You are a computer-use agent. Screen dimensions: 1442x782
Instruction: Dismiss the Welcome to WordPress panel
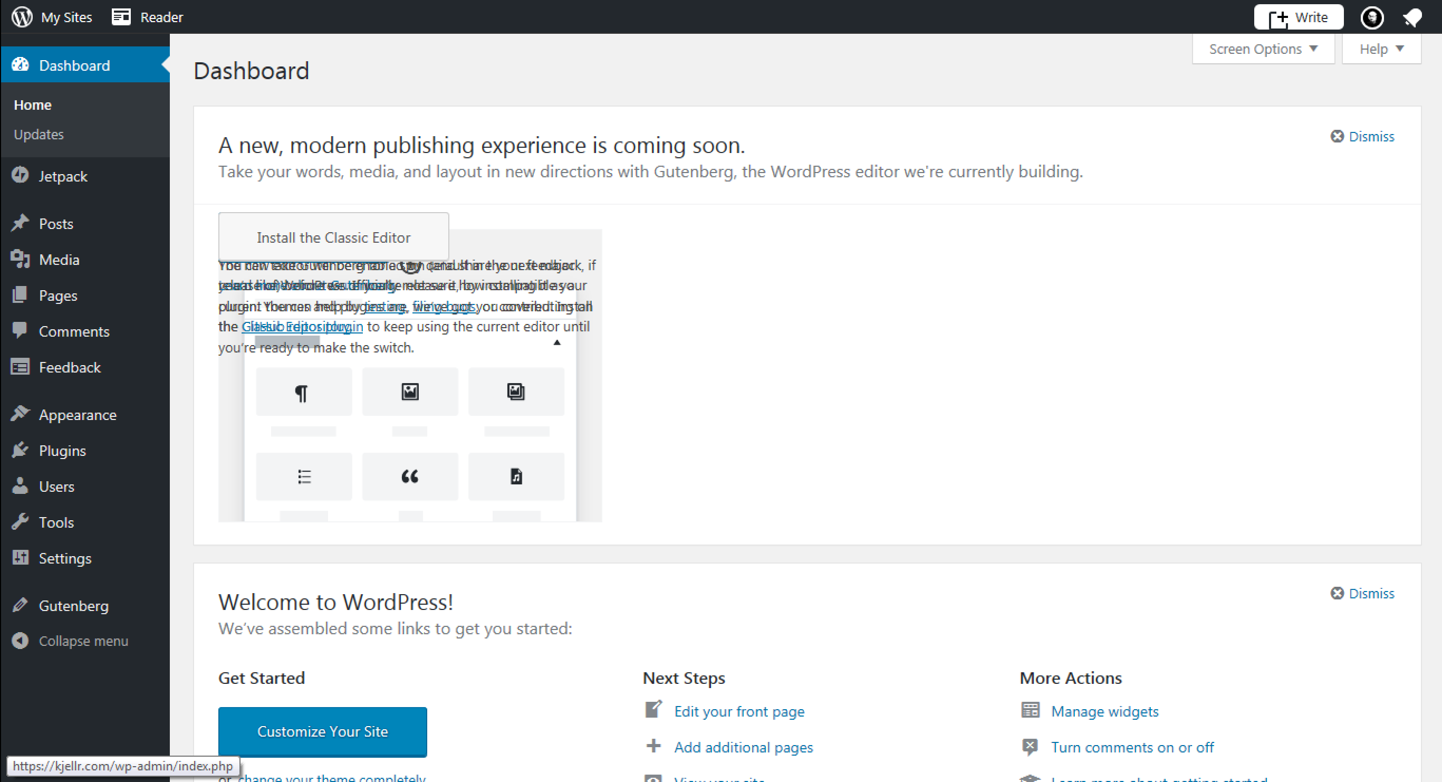1362,593
